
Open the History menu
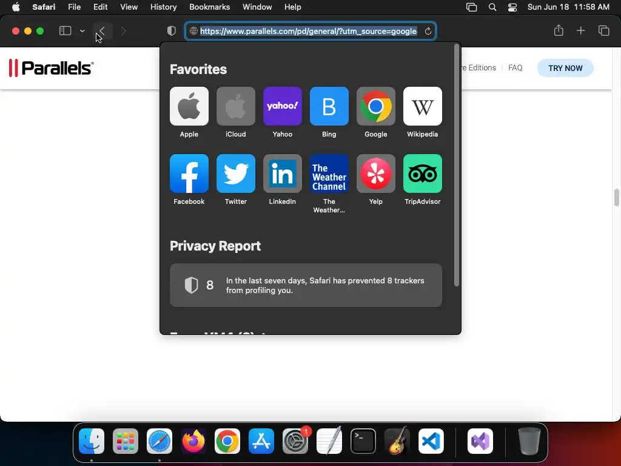coord(163,7)
